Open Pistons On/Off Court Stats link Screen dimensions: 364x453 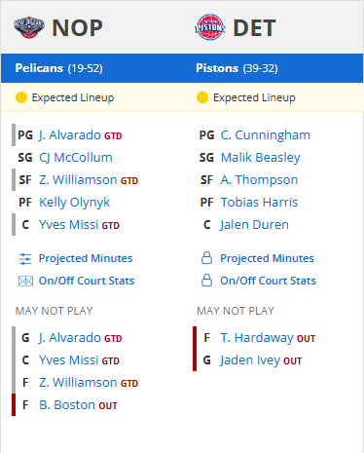(x=268, y=281)
